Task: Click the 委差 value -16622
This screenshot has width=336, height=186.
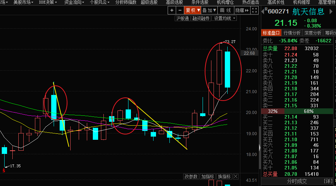Action: 323,41
